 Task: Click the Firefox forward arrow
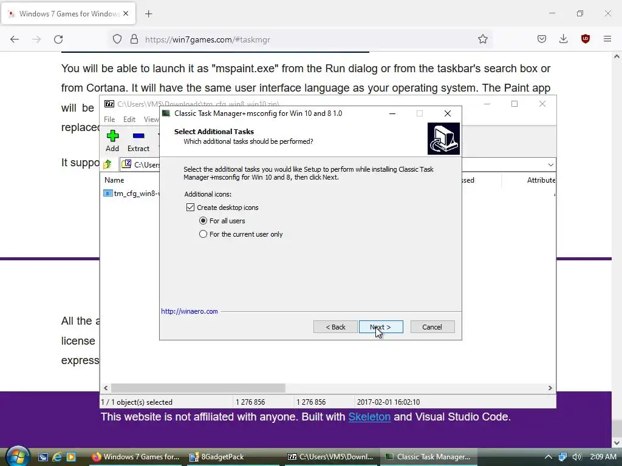click(x=36, y=39)
